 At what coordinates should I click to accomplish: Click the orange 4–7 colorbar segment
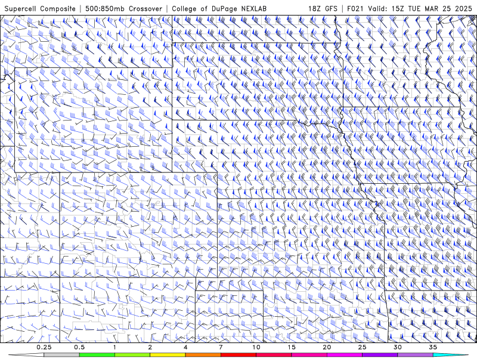(x=203, y=355)
